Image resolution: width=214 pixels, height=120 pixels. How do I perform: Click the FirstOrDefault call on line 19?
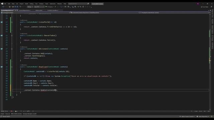53,27
